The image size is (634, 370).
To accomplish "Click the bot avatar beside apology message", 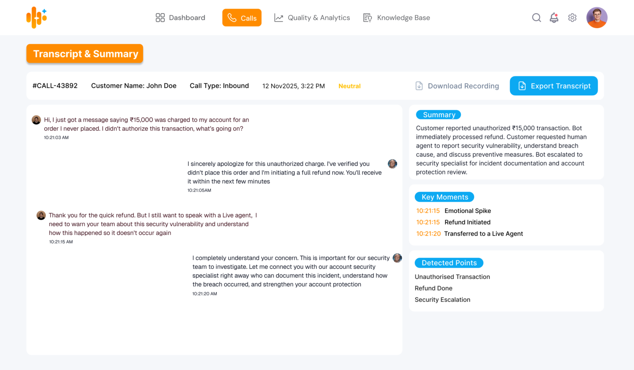I will coord(393,164).
